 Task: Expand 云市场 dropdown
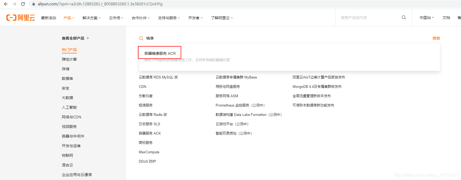click(x=116, y=18)
